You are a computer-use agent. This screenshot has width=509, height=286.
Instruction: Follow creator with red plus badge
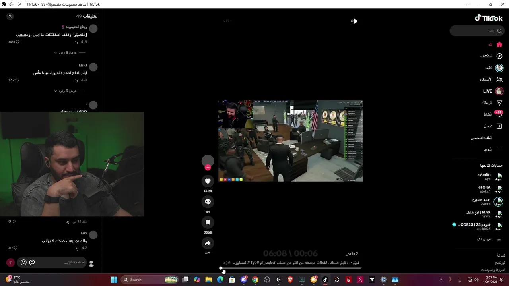(208, 168)
